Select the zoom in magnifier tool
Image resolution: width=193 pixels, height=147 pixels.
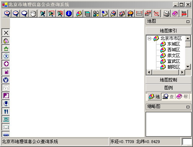[7, 13]
